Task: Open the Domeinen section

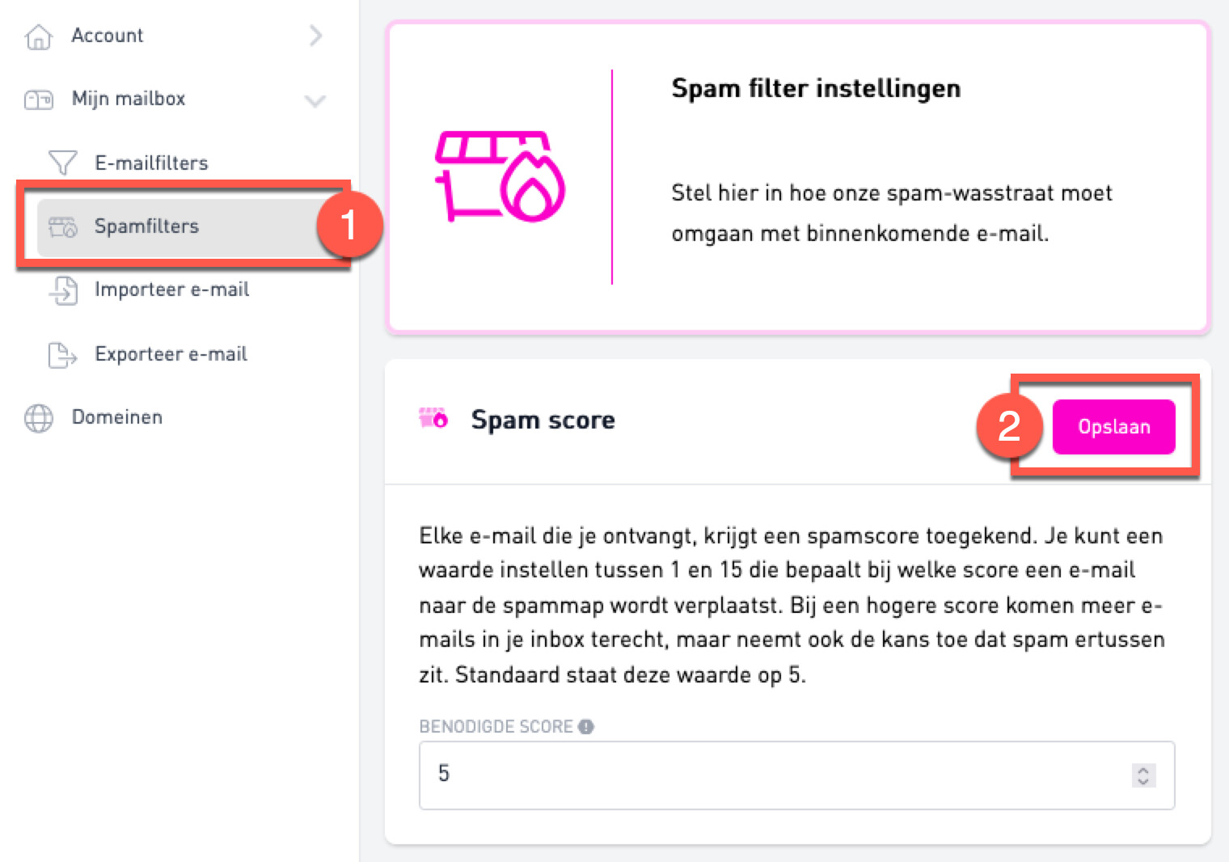Action: [117, 417]
